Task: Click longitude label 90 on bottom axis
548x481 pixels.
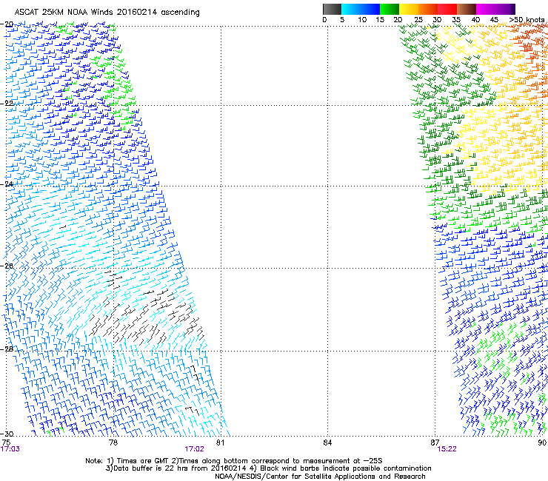Action: point(542,443)
